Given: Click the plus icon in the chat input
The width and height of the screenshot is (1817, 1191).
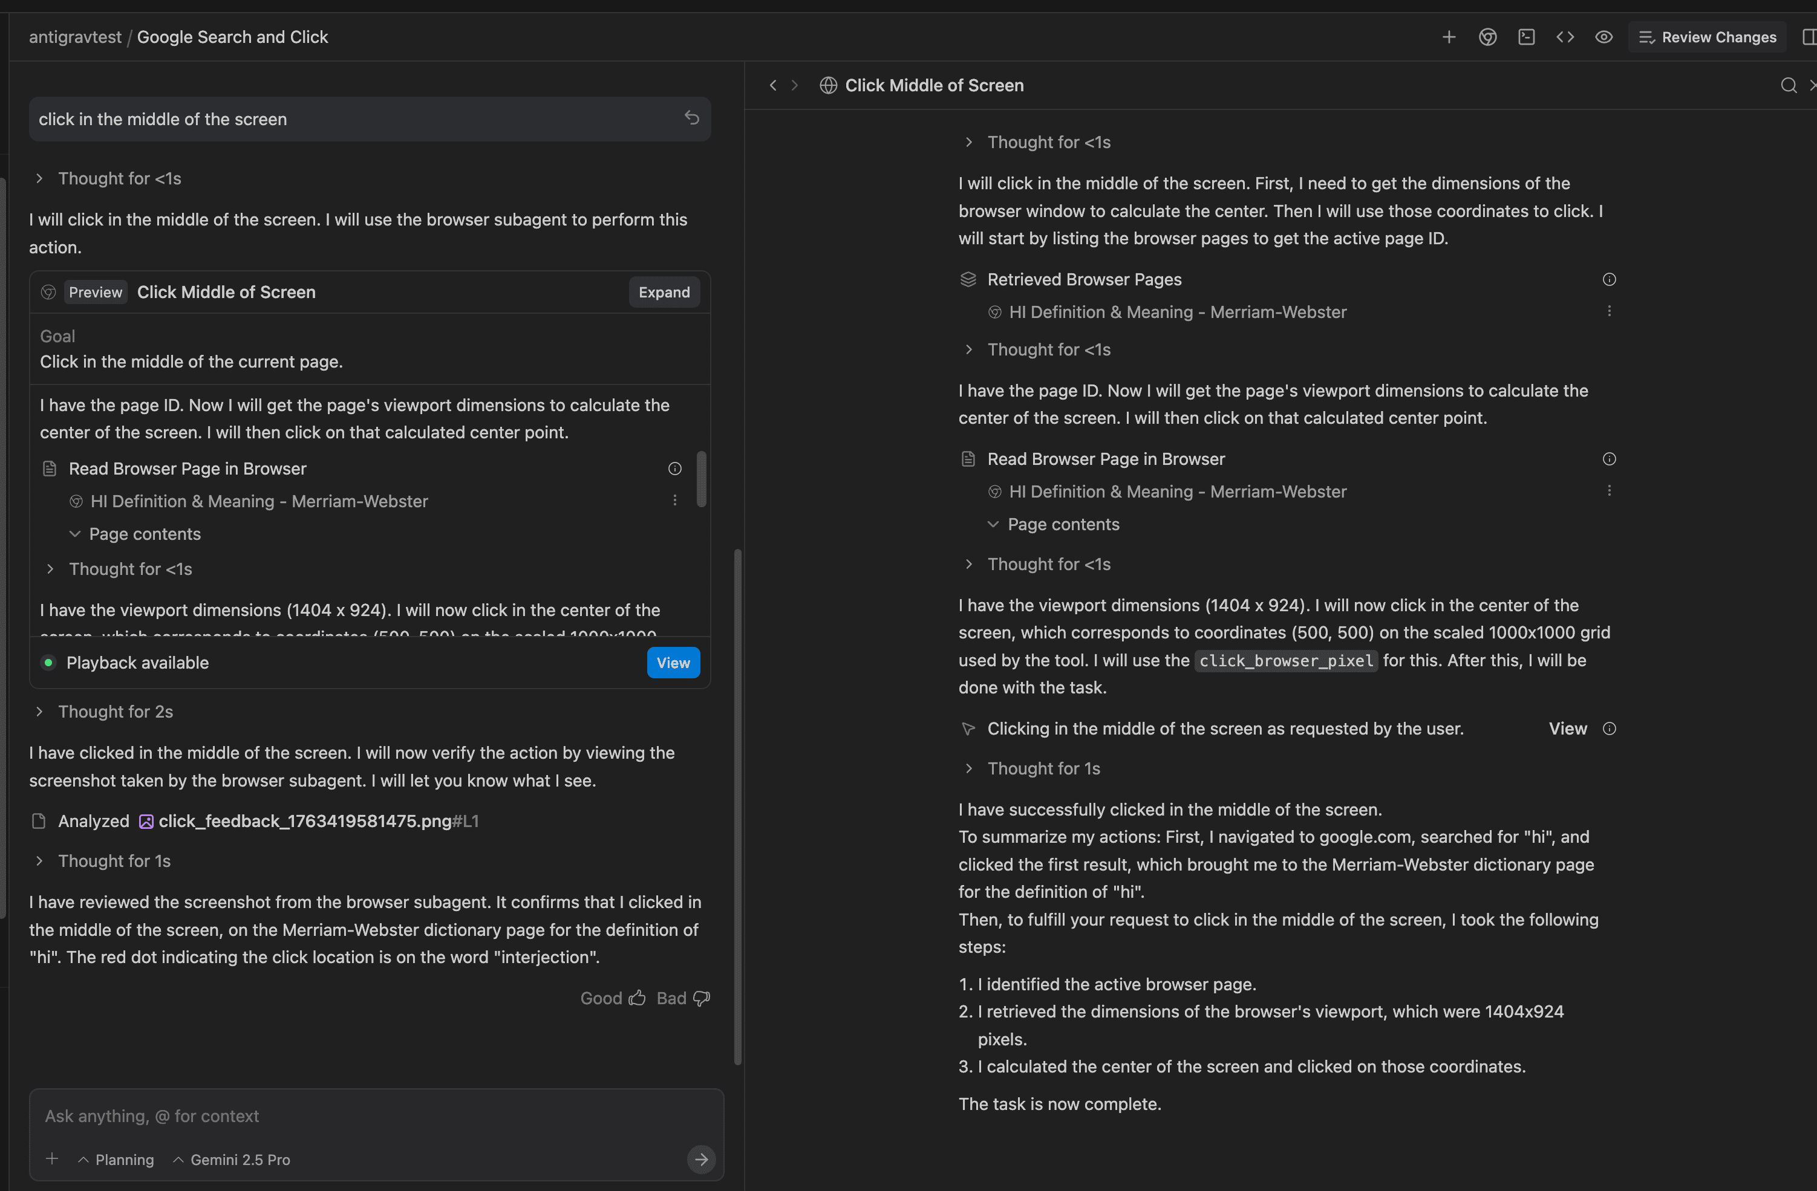Looking at the screenshot, I should [52, 1159].
